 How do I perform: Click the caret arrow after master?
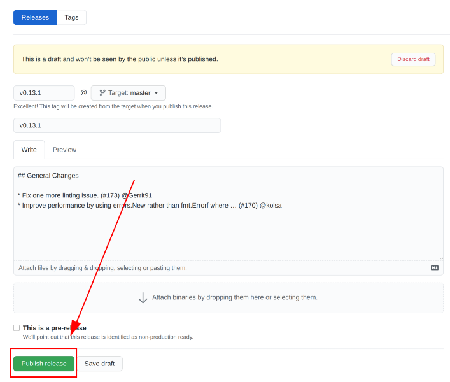click(x=156, y=93)
